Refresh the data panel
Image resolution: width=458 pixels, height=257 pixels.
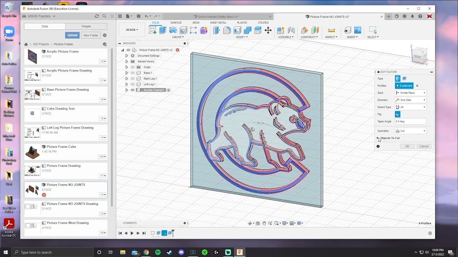[x=97, y=16]
